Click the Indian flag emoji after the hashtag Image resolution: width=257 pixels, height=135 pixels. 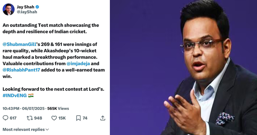pyautogui.click(x=31, y=95)
